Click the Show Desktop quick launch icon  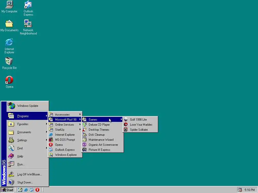point(20,190)
